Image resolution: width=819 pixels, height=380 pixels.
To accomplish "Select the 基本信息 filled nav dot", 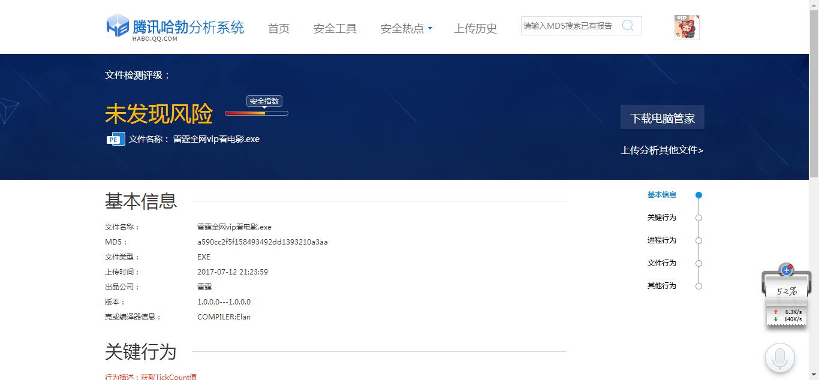I will click(x=698, y=195).
